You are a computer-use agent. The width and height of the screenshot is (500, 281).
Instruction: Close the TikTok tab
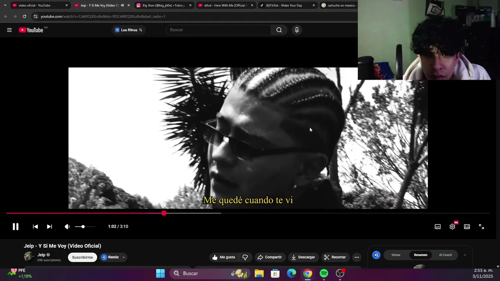(x=314, y=5)
